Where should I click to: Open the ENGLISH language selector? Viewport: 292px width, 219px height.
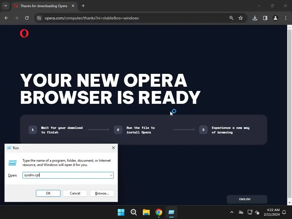point(247,199)
